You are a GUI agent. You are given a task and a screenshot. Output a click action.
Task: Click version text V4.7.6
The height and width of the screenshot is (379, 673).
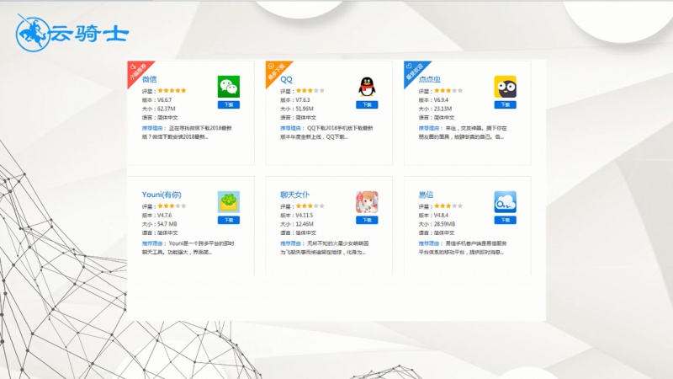164,216
